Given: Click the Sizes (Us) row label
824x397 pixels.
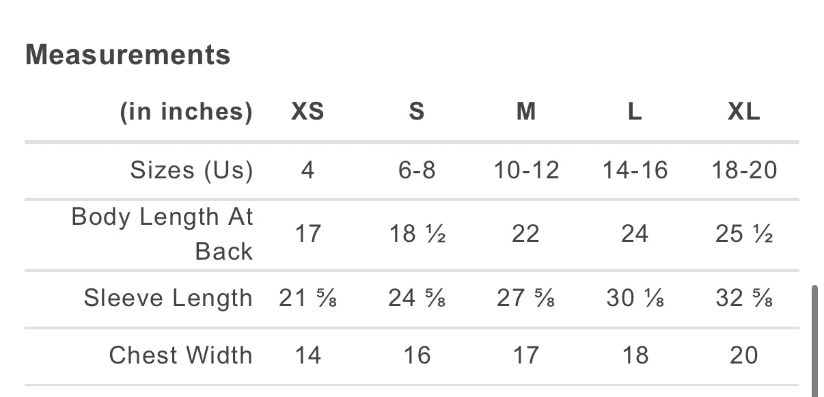Looking at the screenshot, I should [x=191, y=170].
